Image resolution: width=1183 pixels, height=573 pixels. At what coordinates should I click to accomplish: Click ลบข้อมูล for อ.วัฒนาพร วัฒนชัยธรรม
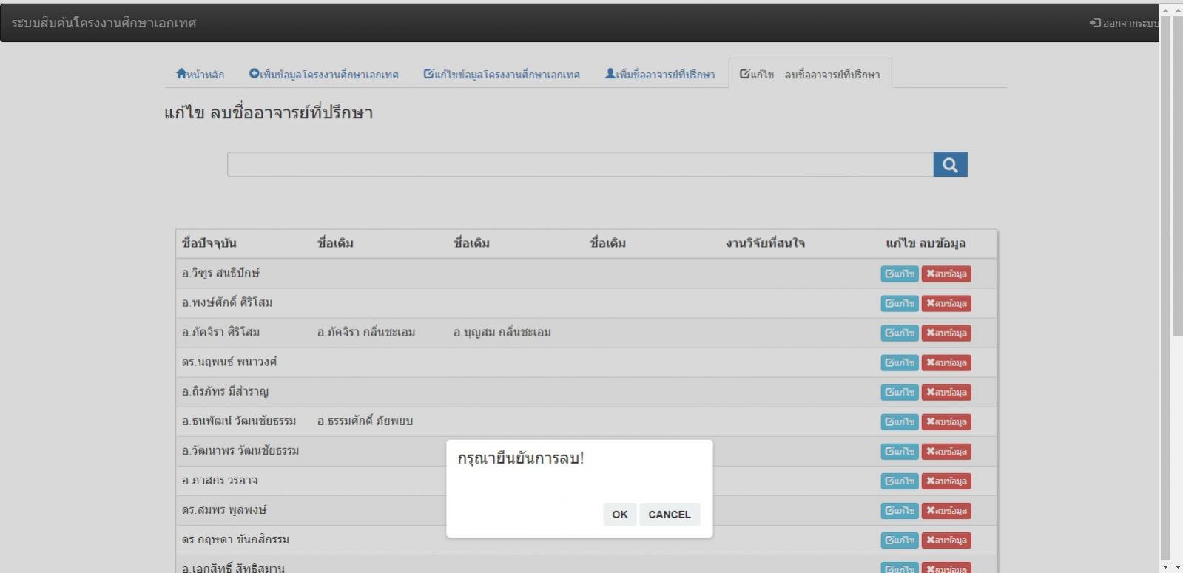pos(946,451)
